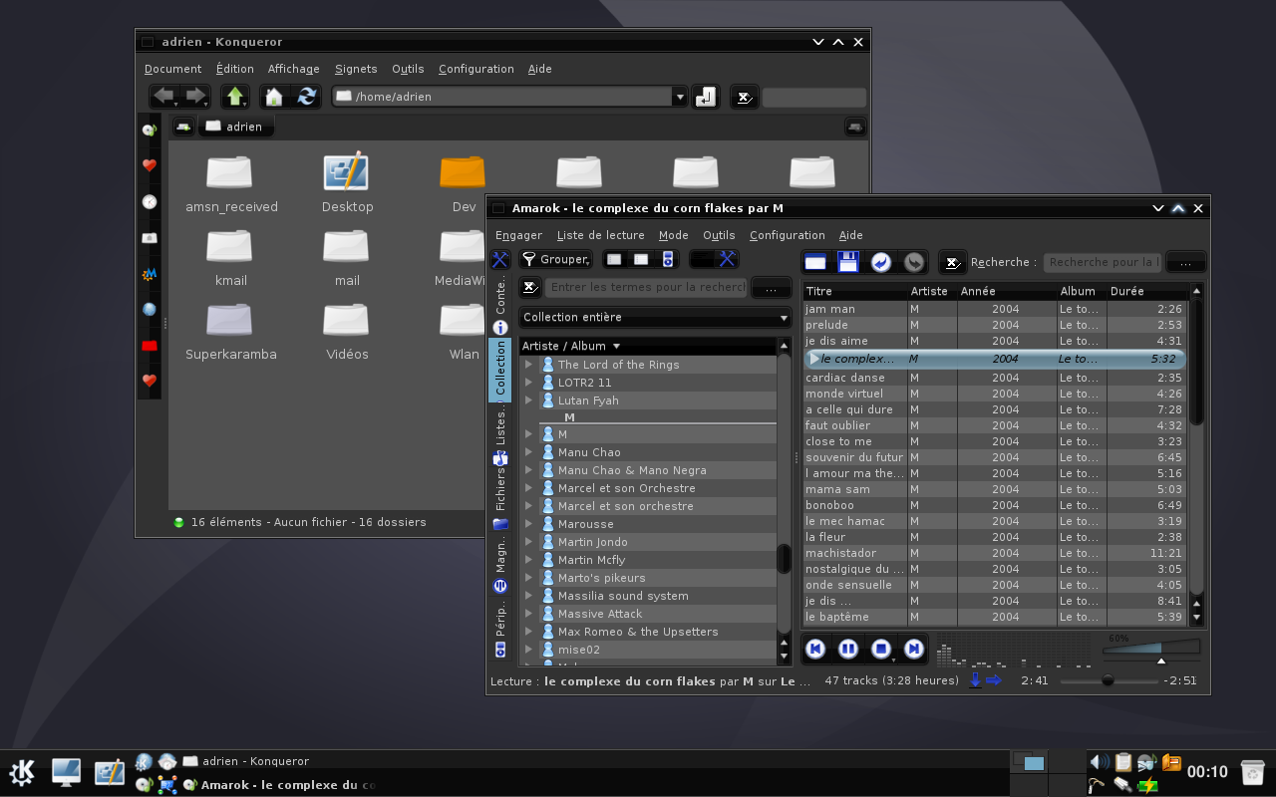
Task: Click Konqueror Up arrow button
Action: [x=235, y=97]
